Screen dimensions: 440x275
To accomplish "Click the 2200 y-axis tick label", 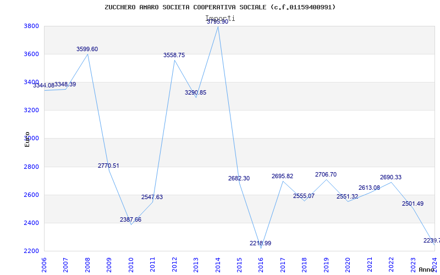I will [x=31, y=251].
